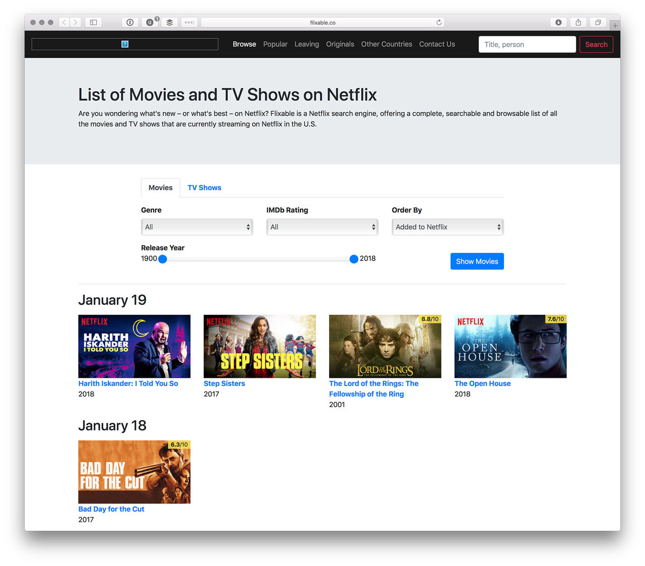
Task: Click the three-dots extension icon
Action: pyautogui.click(x=189, y=22)
